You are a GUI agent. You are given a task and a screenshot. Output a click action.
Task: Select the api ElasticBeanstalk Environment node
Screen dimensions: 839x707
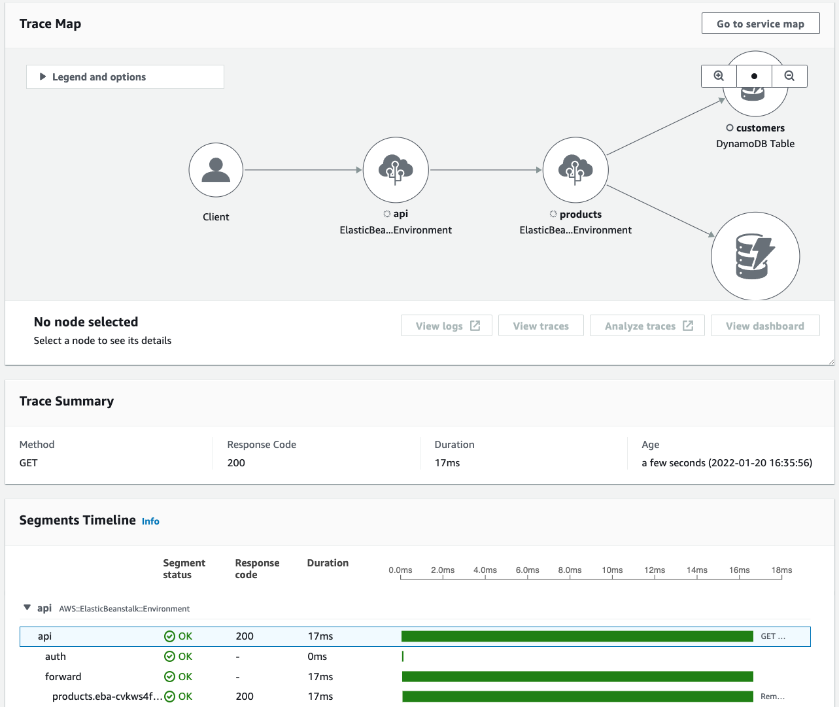click(x=396, y=169)
